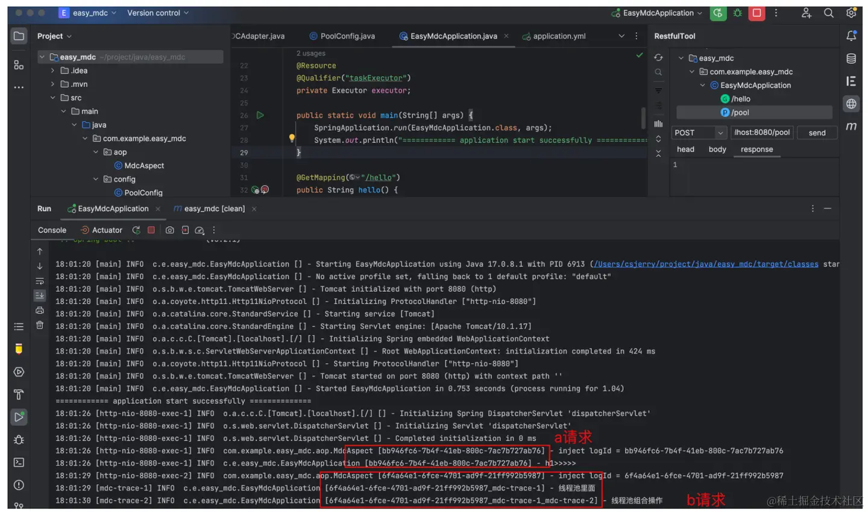
Task: Open the Problems tool window icon
Action: pos(19,485)
